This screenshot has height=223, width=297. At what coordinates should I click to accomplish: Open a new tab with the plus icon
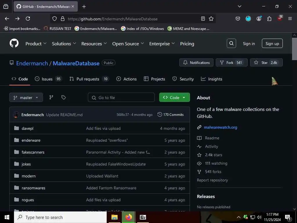tap(84, 7)
